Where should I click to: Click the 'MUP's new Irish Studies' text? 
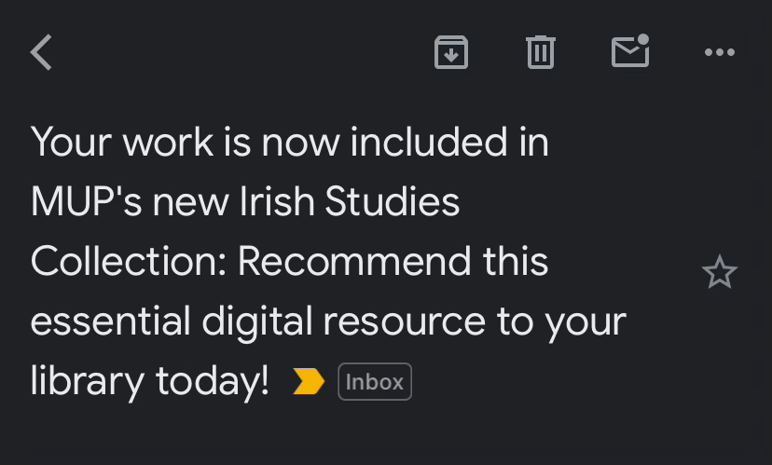(245, 202)
